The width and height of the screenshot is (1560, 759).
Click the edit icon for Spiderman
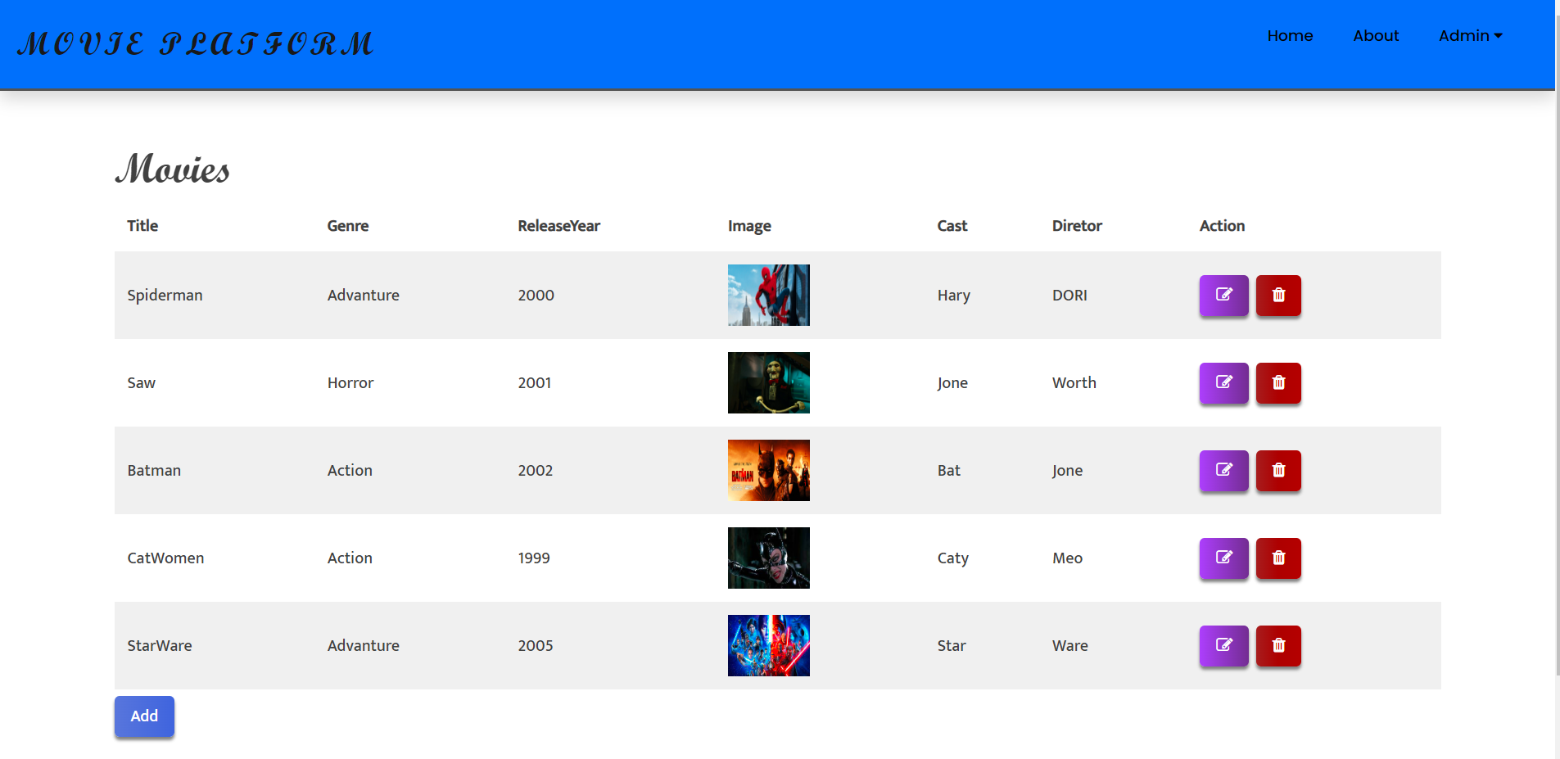point(1223,296)
